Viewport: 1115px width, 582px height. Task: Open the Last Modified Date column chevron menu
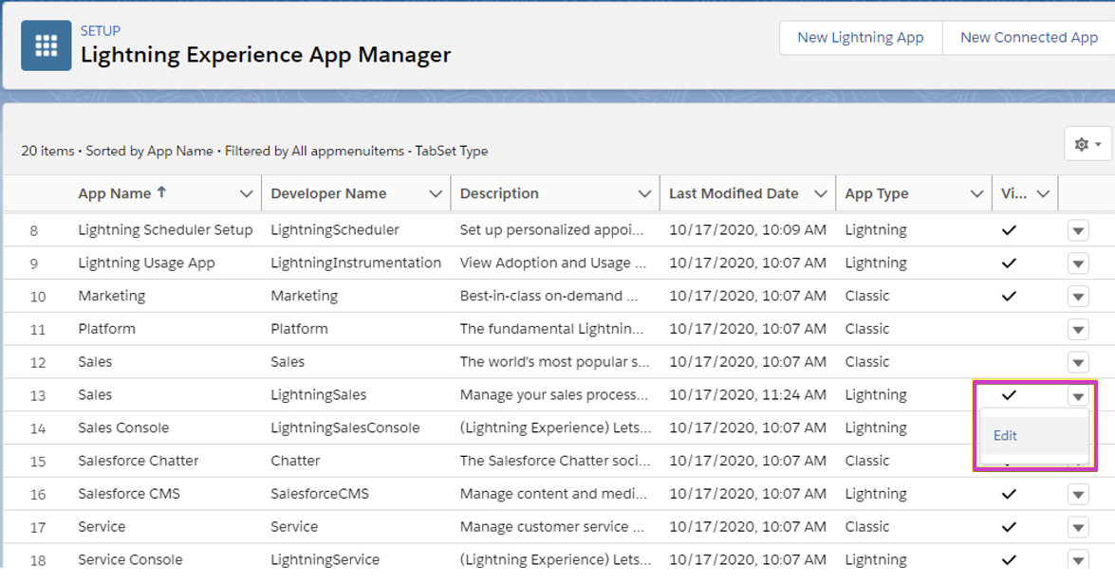pos(820,194)
